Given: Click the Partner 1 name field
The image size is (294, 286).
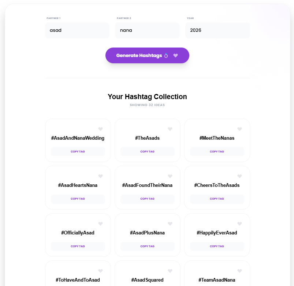Looking at the screenshot, I should [77, 30].
